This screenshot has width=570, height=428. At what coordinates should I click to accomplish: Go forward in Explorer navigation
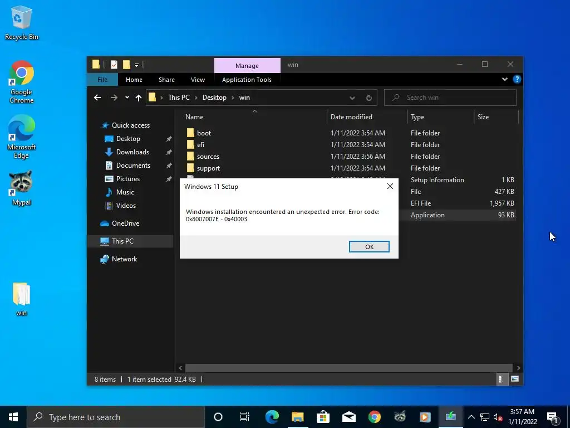coord(114,98)
